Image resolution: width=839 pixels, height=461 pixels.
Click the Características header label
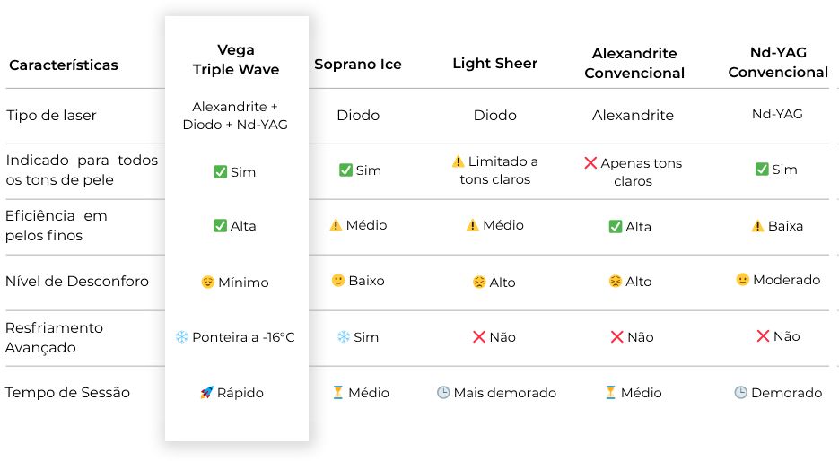[x=64, y=65]
